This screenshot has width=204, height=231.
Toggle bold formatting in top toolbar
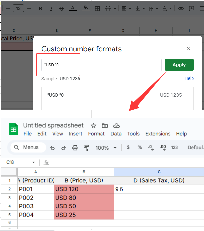(x=41, y=9)
